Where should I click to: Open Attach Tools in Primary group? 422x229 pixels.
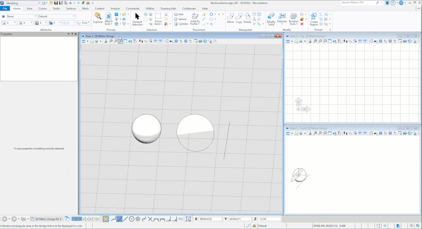109,19
